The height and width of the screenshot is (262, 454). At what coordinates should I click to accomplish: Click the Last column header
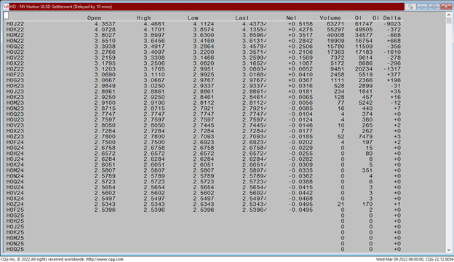(242, 18)
